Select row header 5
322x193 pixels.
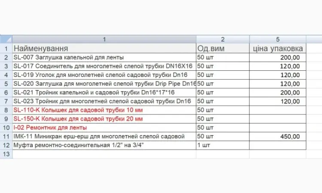point(6,84)
